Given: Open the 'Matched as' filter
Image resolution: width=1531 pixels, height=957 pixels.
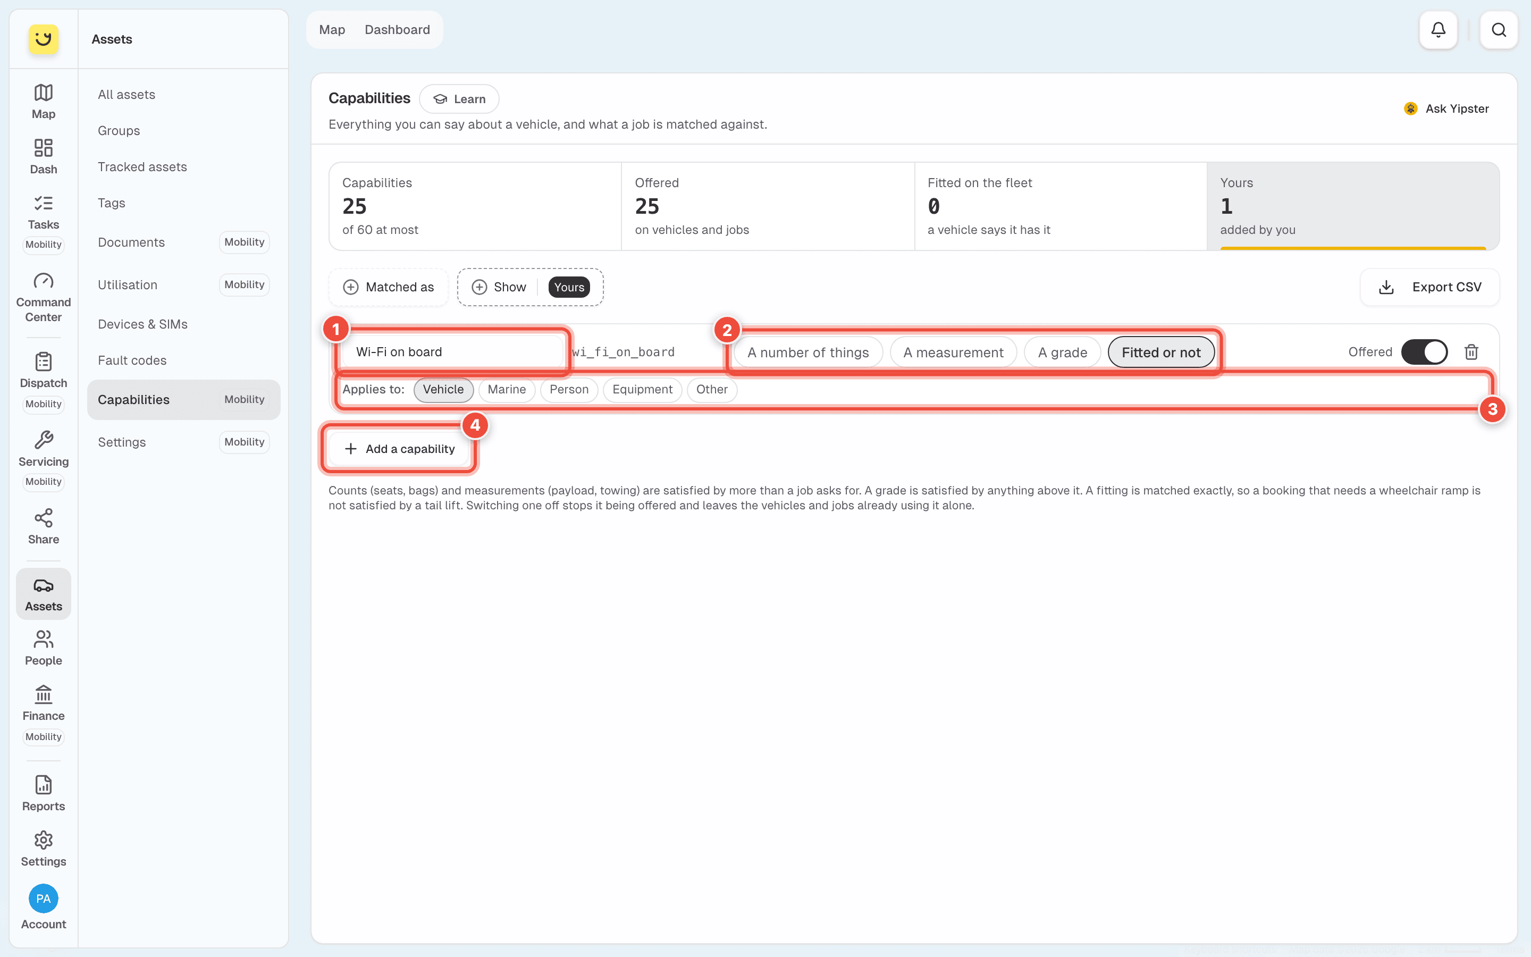Looking at the screenshot, I should [389, 287].
